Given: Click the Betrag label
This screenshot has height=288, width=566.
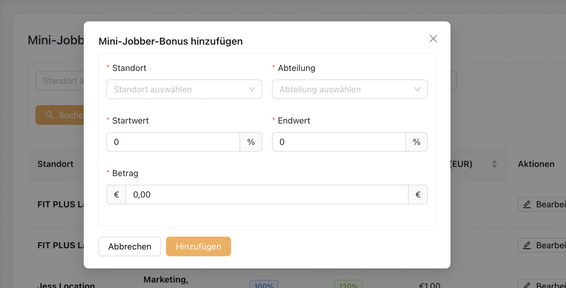Looking at the screenshot, I should (x=125, y=173).
